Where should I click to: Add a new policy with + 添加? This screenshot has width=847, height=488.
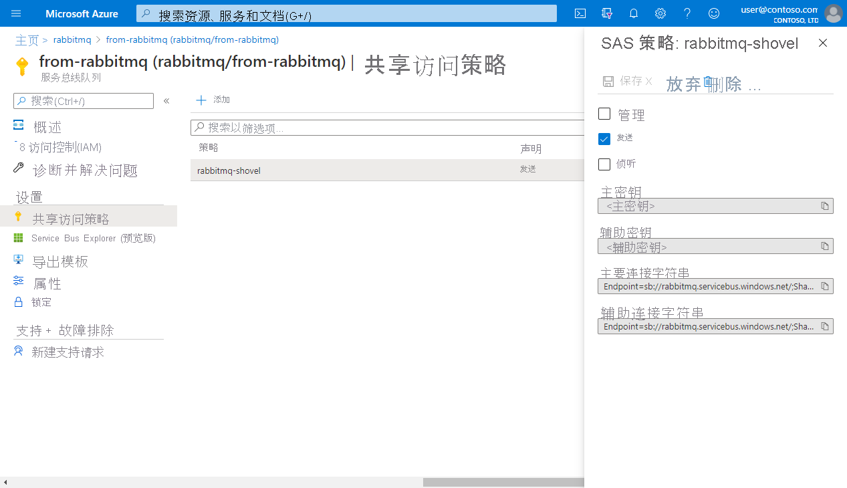coord(212,100)
